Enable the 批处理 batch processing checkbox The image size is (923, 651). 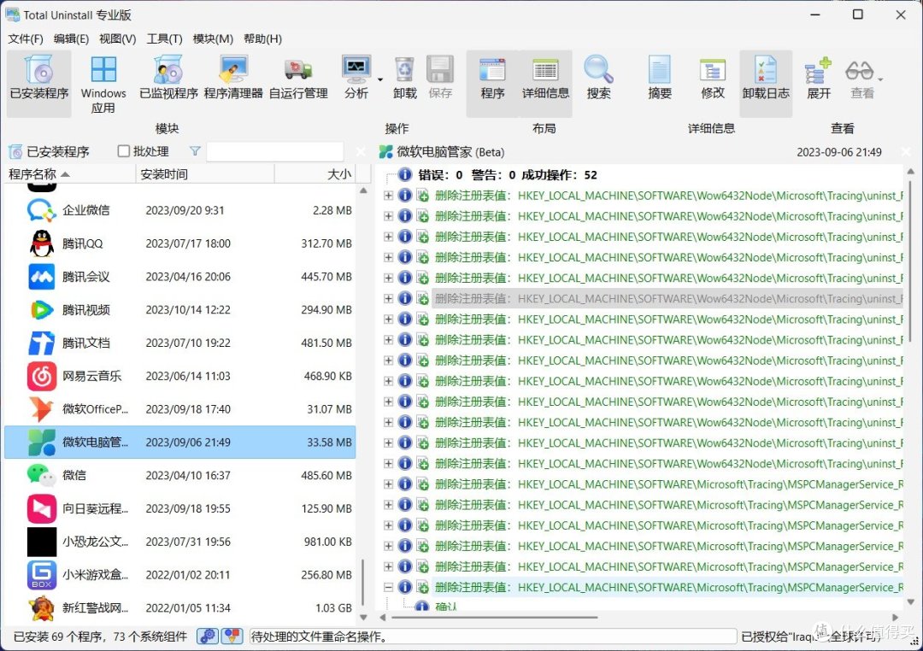point(124,151)
